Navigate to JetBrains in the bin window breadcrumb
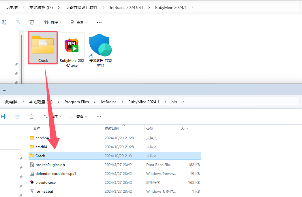 (108, 102)
